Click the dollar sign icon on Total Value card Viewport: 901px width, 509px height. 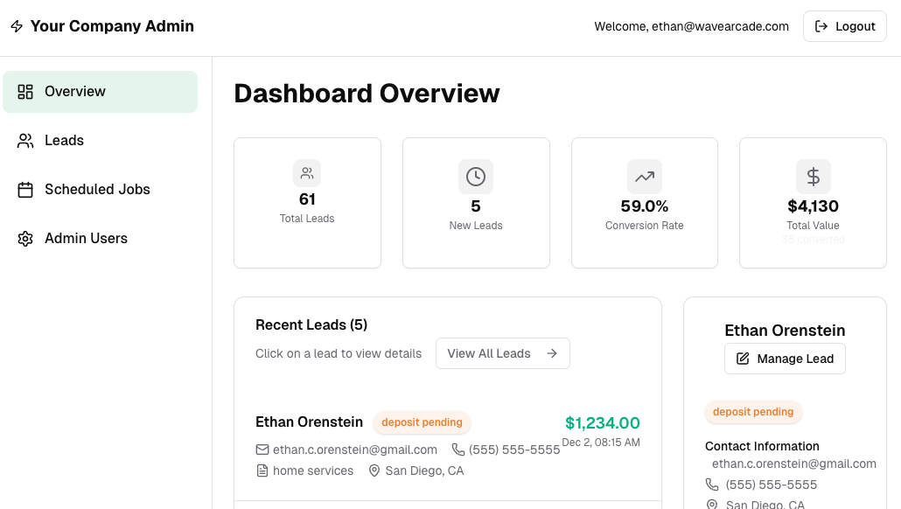click(x=813, y=176)
